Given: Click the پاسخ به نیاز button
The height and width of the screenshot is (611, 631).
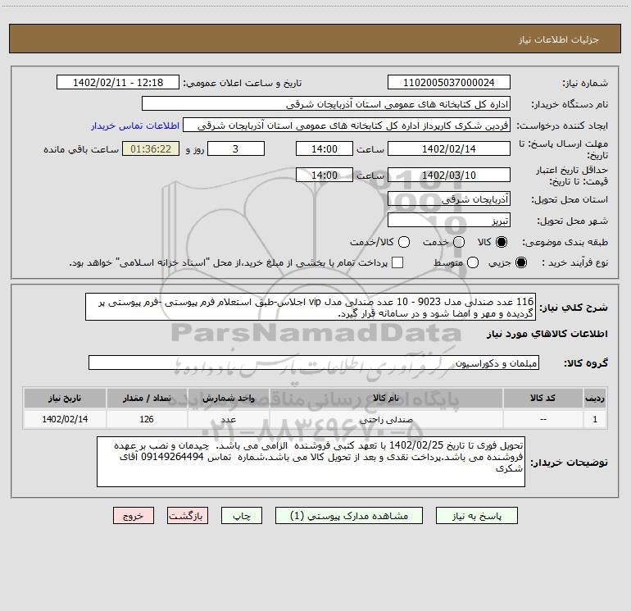Looking at the screenshot, I should (x=477, y=516).
